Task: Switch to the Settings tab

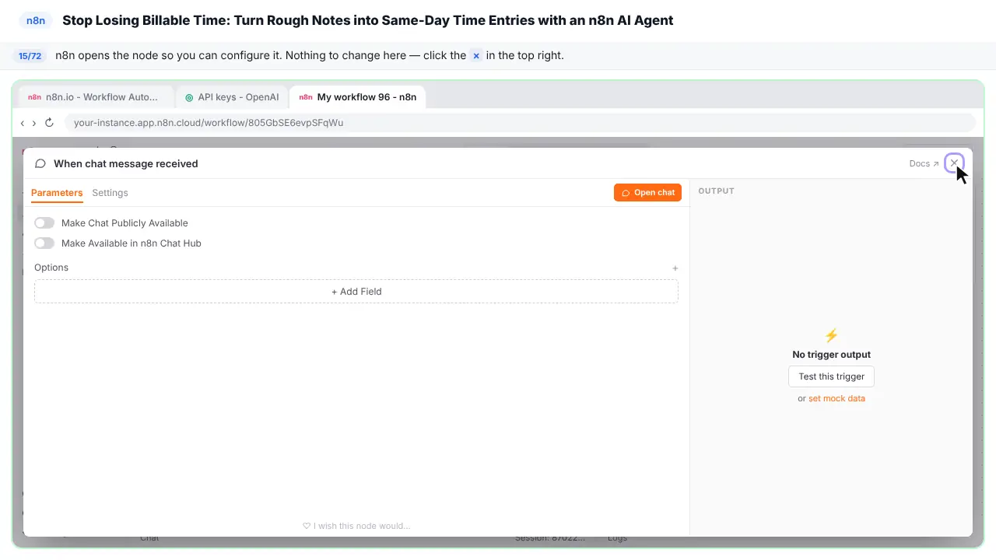Action: pos(110,193)
